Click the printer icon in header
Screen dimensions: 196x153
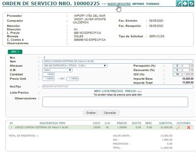(x=185, y=3)
